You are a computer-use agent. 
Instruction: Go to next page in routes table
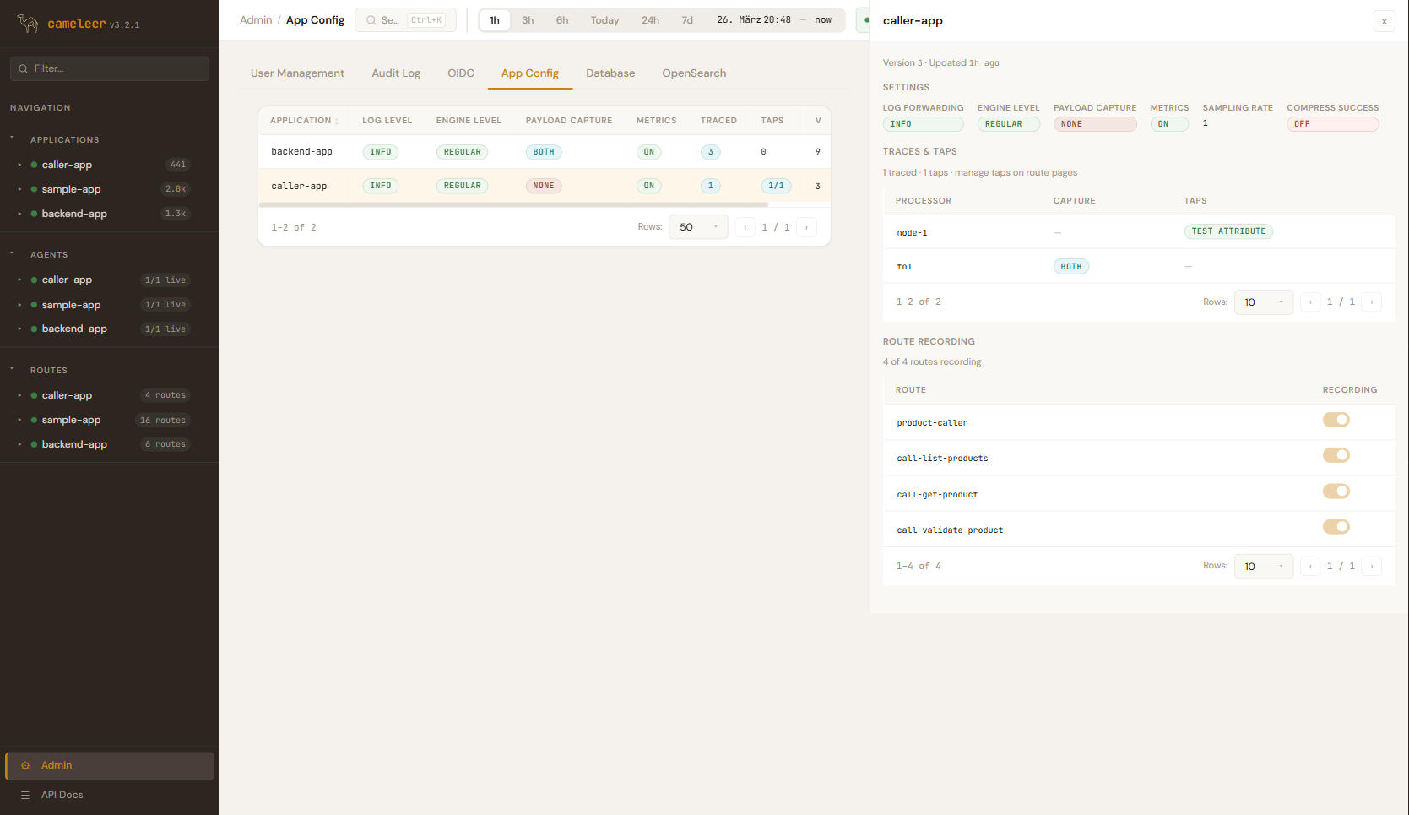(1371, 566)
